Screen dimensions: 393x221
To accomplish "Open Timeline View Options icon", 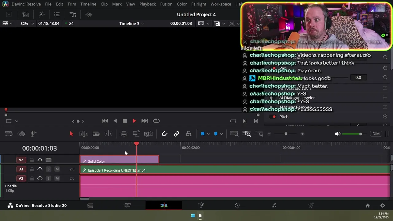I will pyautogui.click(x=9, y=134).
